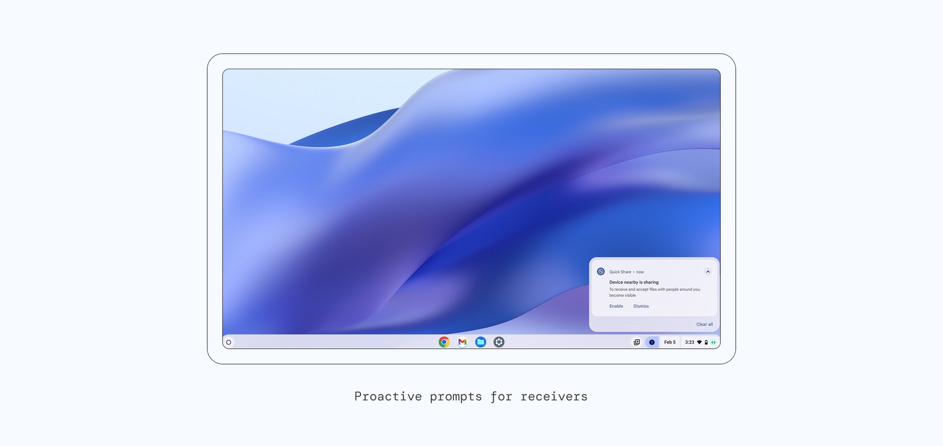
Task: Open the calendar from Feb 5 date
Action: point(670,342)
